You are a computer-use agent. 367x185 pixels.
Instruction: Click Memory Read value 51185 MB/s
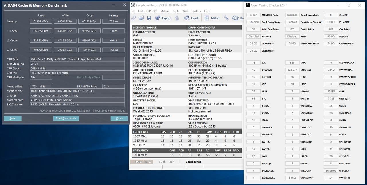pos(41,21)
